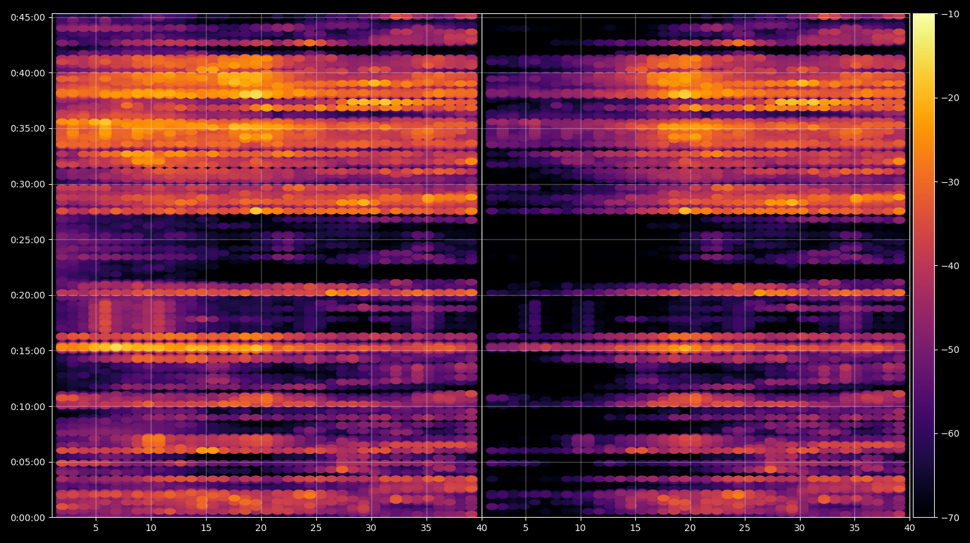Select the 0:45:00 time axis label

click(x=28, y=17)
